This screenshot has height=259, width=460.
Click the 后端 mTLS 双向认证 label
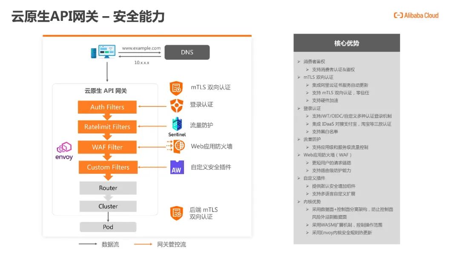tap(204, 213)
